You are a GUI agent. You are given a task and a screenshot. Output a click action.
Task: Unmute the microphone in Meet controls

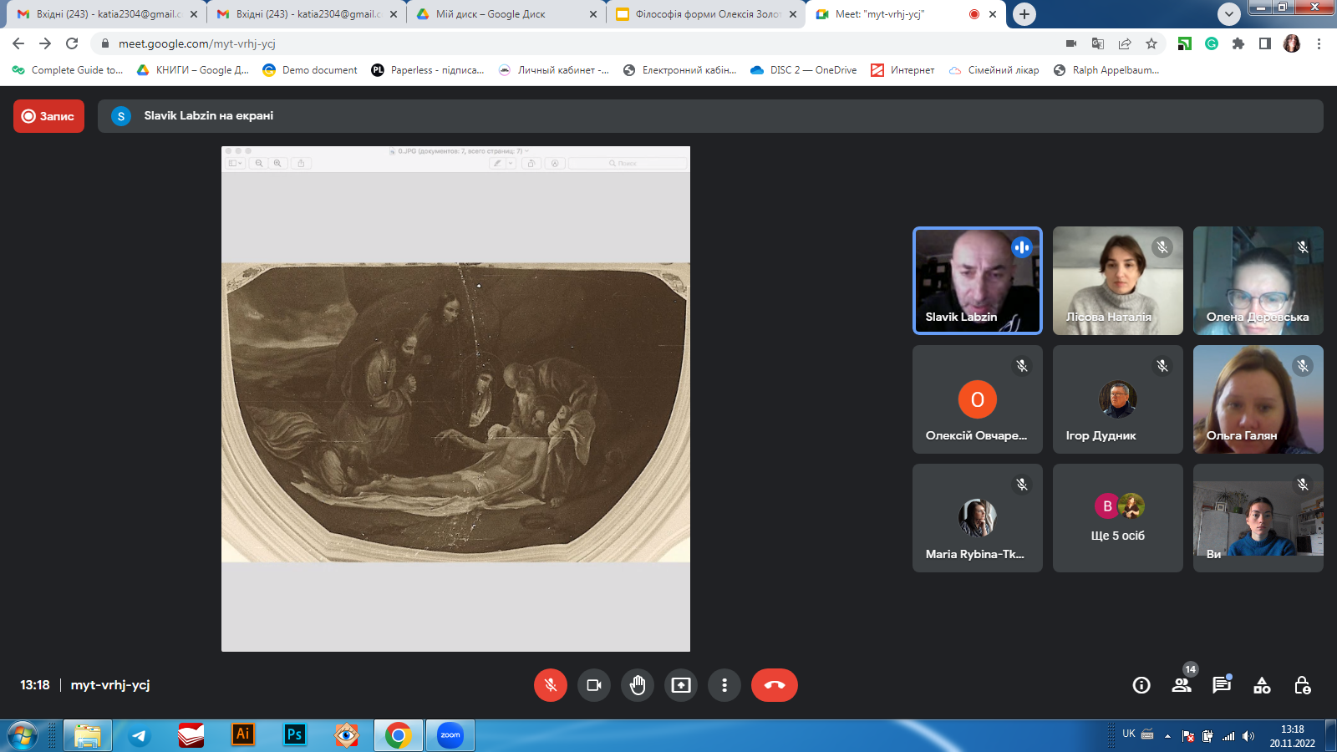551,685
